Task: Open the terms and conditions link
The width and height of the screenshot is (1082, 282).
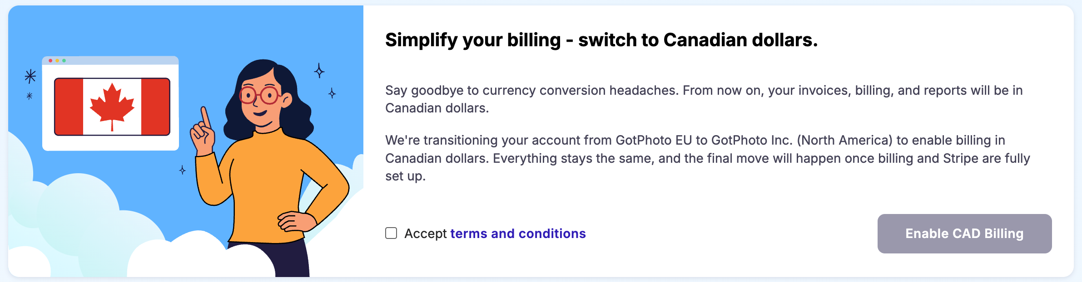Action: [x=517, y=233]
